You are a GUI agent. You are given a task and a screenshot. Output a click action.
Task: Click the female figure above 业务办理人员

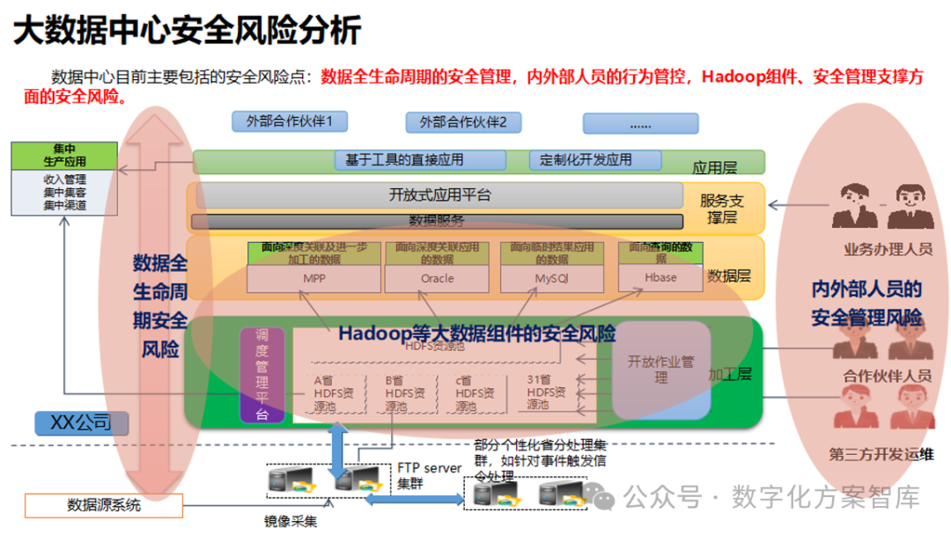854,206
